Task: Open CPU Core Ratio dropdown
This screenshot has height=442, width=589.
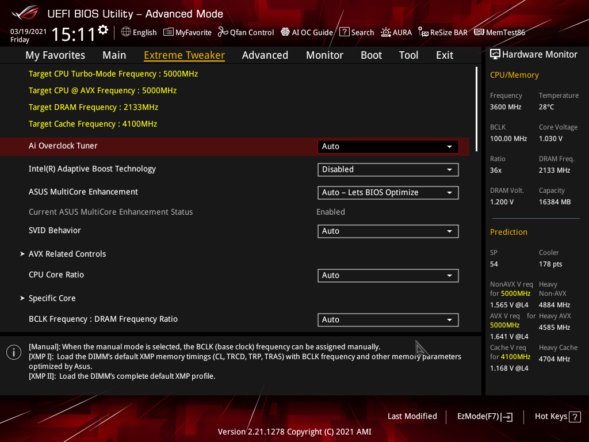Action: (x=388, y=276)
